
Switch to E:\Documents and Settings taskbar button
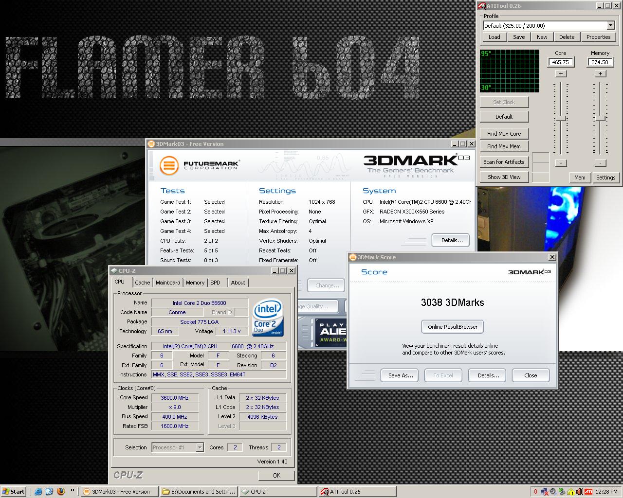point(199,492)
